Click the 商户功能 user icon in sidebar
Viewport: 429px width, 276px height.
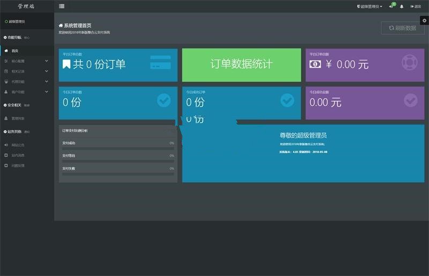[x=6, y=92]
